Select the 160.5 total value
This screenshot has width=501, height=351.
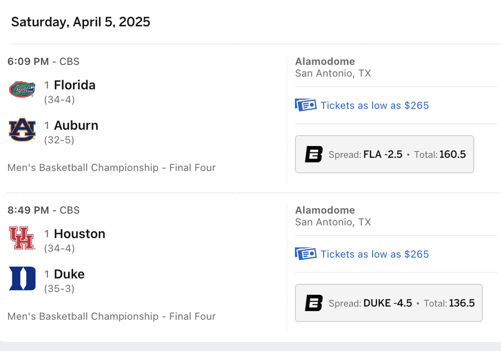452,154
